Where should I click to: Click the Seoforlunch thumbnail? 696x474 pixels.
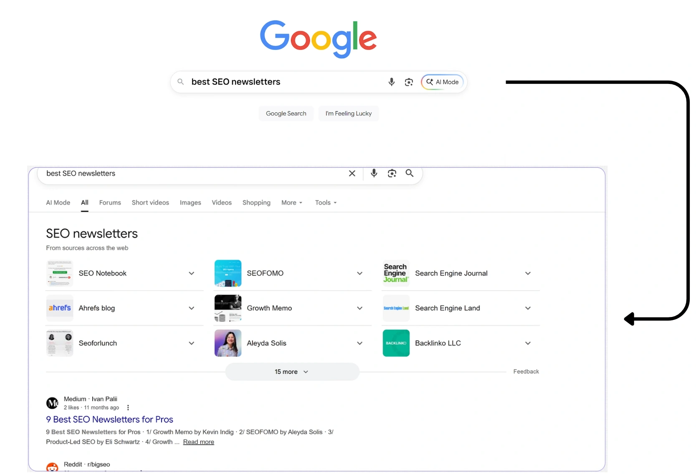pos(60,343)
